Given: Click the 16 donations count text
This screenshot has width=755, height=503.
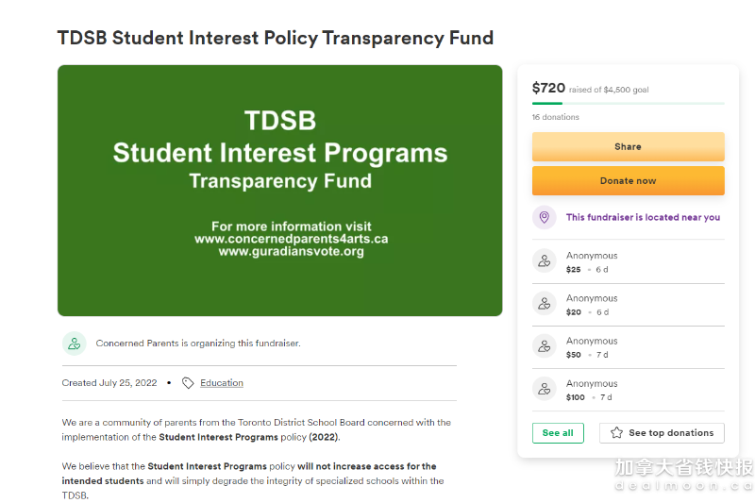Looking at the screenshot, I should (555, 117).
